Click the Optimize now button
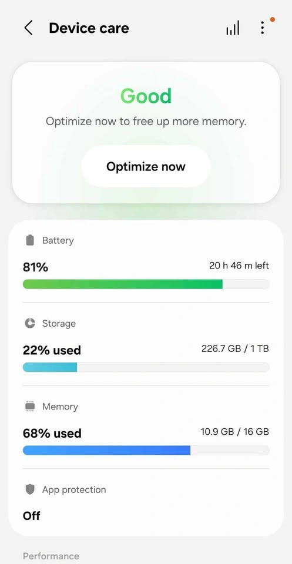 pos(146,166)
